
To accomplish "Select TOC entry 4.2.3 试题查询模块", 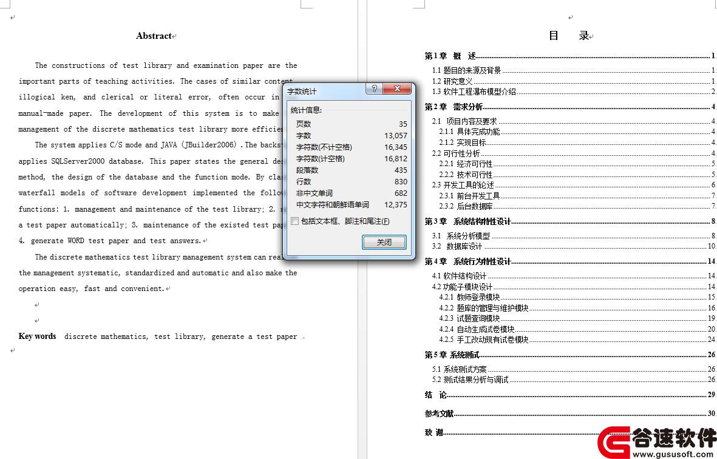I will point(577,318).
